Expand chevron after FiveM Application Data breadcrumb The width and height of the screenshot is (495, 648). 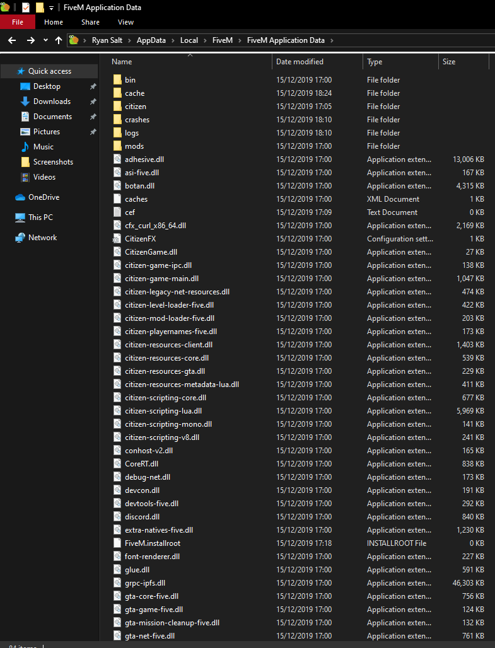click(x=332, y=40)
